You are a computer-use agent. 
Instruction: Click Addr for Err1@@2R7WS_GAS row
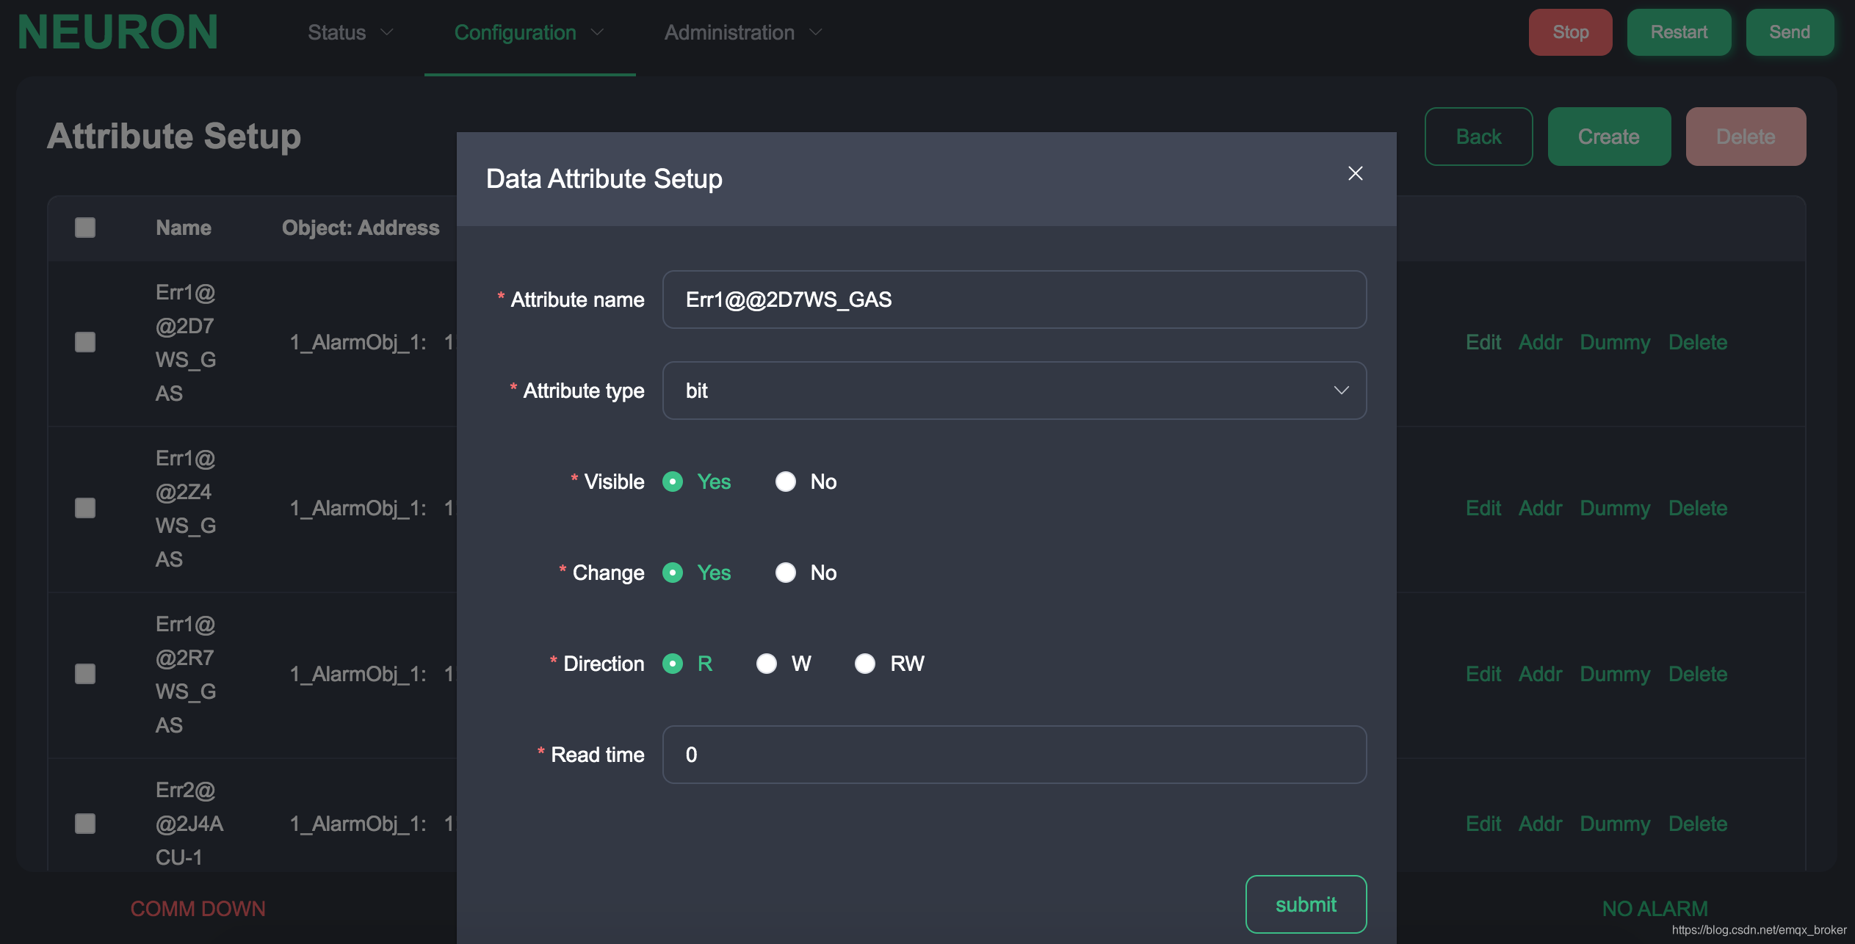[1540, 674]
